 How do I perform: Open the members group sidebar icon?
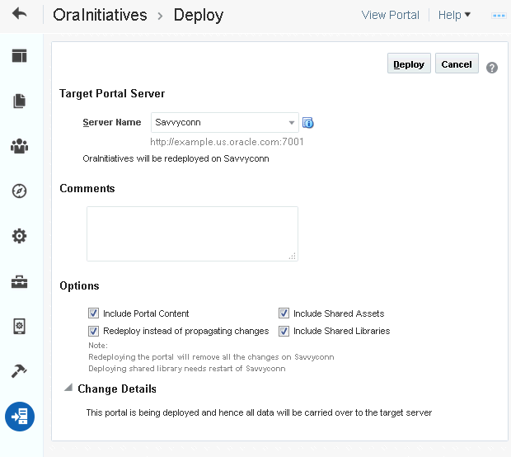pyautogui.click(x=20, y=146)
